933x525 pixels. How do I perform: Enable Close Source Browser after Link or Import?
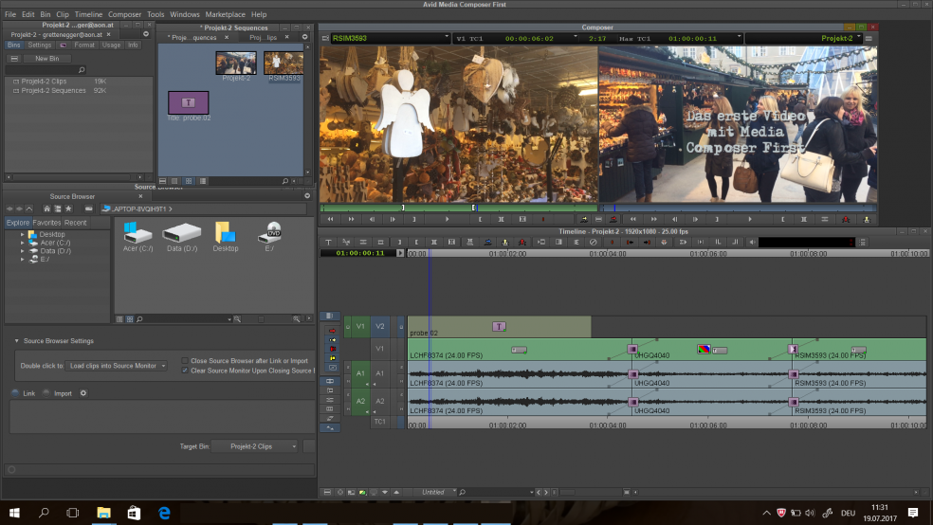pos(185,360)
